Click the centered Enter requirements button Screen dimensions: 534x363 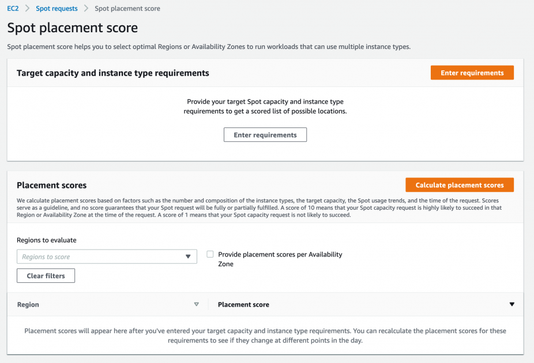tap(265, 134)
